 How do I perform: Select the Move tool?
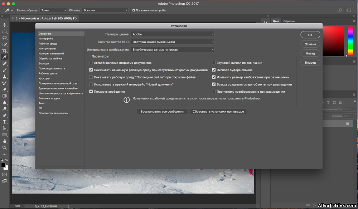click(5, 25)
